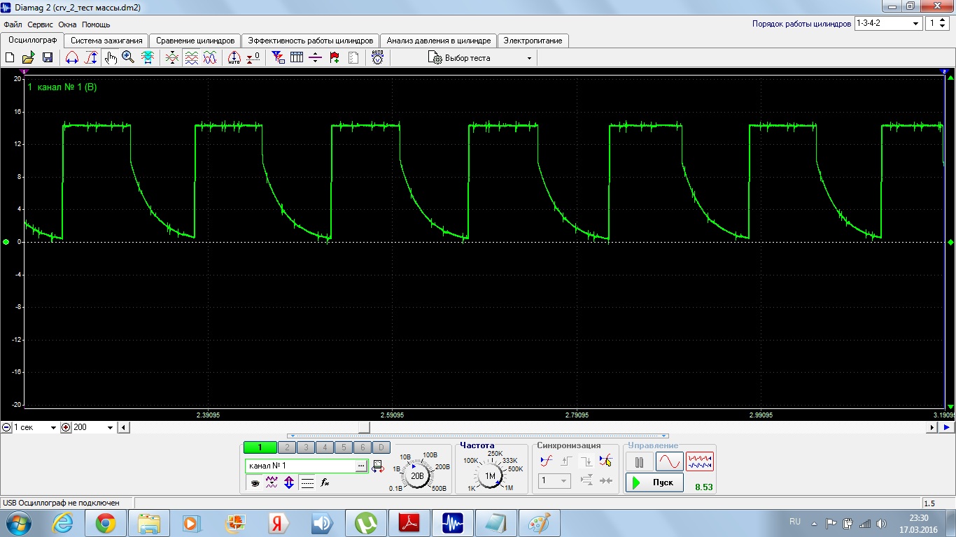Toggle the multi-waveform recorder mode button
This screenshot has width=956, height=537.
pyautogui.click(x=700, y=461)
